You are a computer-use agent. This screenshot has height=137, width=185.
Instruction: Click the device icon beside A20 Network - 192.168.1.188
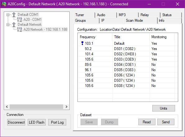pos(20,30)
